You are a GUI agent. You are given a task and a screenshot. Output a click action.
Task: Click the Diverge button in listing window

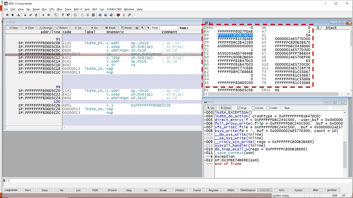[x=46, y=28]
